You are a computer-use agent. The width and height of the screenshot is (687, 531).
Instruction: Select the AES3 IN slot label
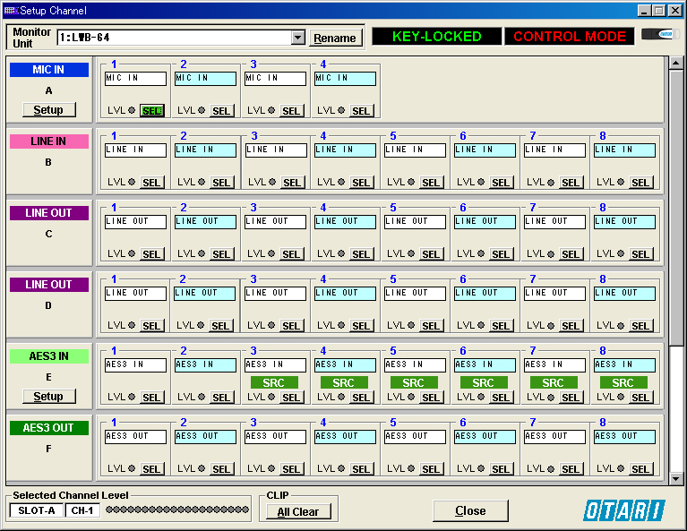(x=49, y=356)
